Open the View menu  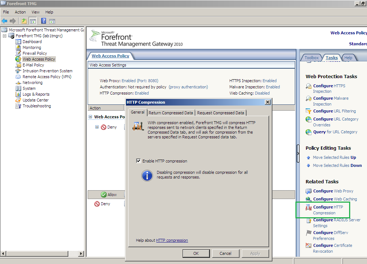pyautogui.click(x=35, y=12)
